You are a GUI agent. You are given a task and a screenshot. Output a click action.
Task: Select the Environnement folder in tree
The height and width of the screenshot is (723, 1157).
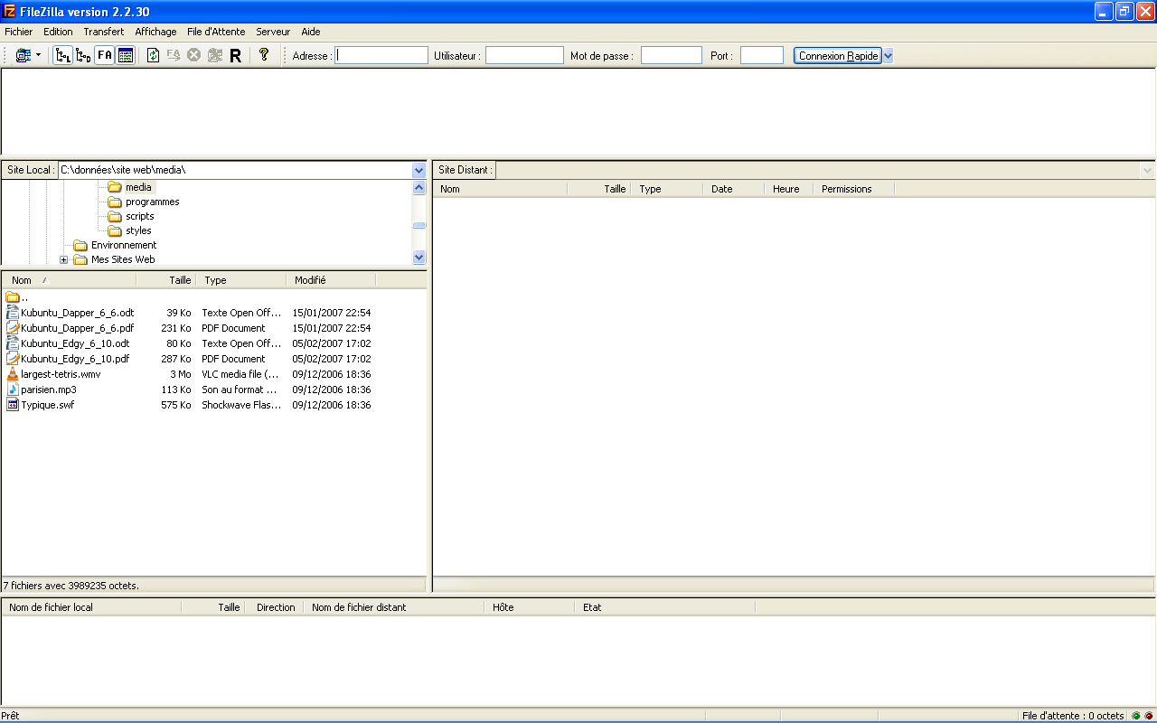[124, 245]
